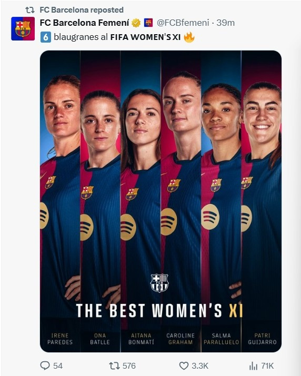The image size is (301, 376).
Task: Click the 576 reposts count
Action: click(x=129, y=365)
